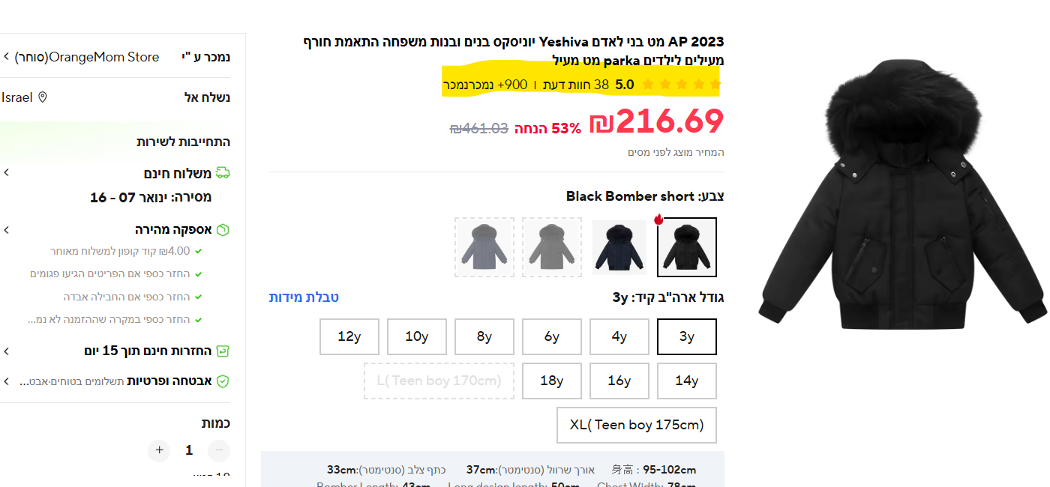Select size 16y option
The height and width of the screenshot is (487, 1050).
(619, 381)
